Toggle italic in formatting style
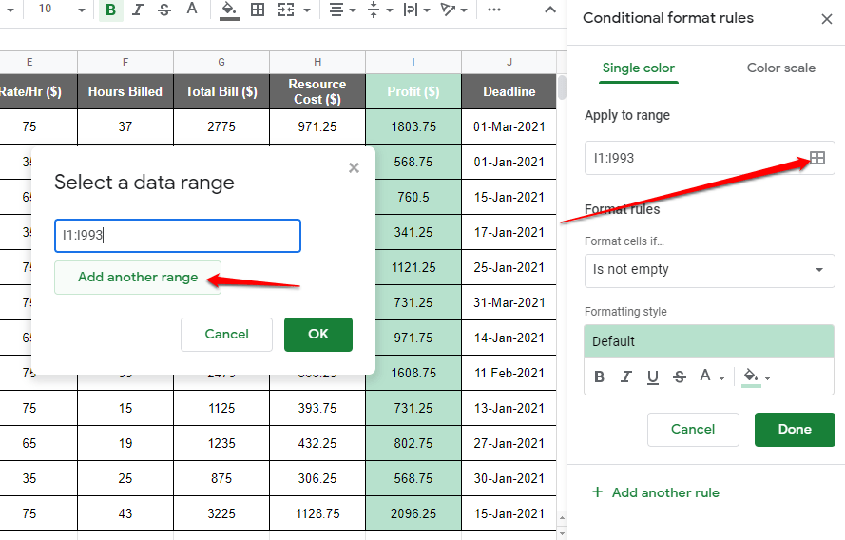This screenshot has width=845, height=540. [x=625, y=376]
